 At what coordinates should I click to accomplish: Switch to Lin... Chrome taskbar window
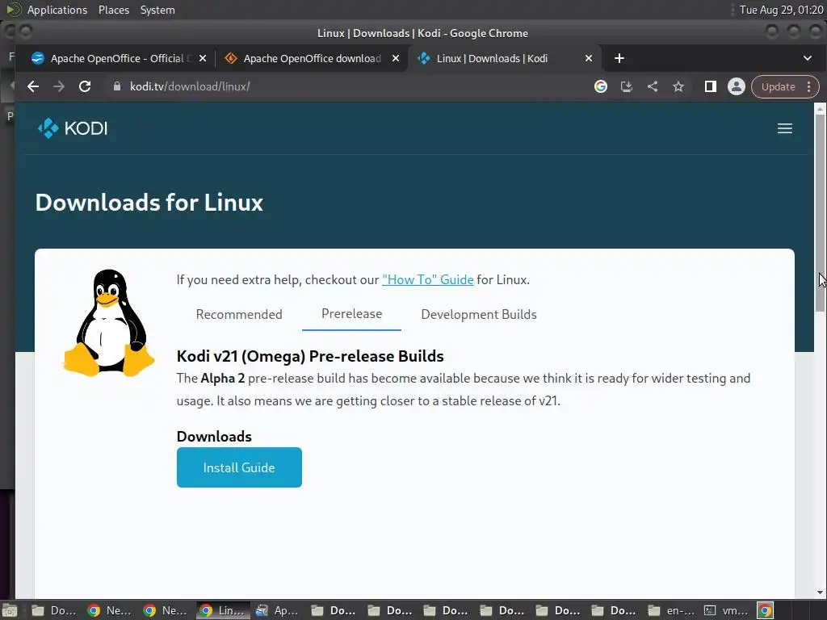pyautogui.click(x=222, y=610)
